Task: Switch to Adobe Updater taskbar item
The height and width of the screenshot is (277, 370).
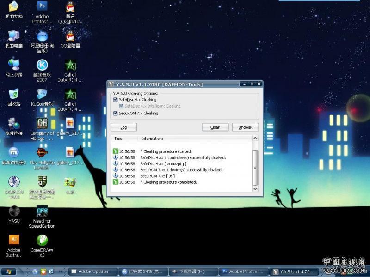Action: click(x=93, y=271)
